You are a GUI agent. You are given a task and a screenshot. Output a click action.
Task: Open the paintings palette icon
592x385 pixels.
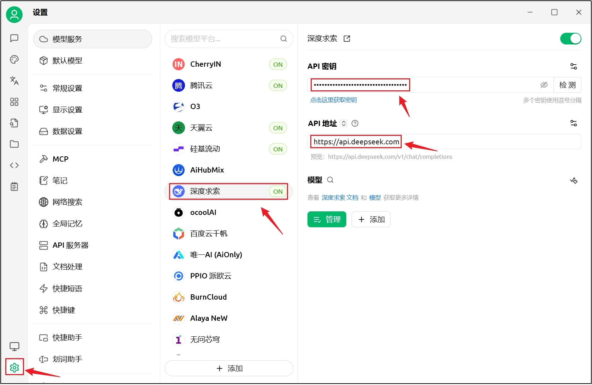click(14, 59)
